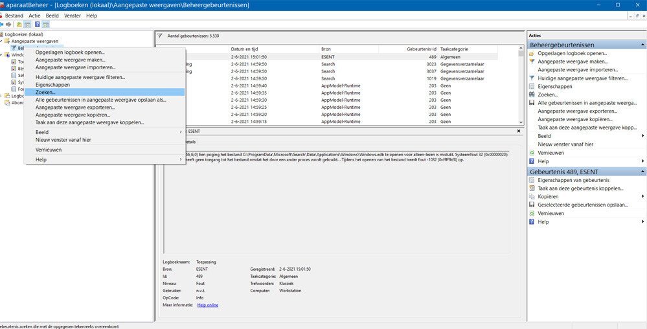Click the event list scrollbar up arrow

pyautogui.click(x=521, y=49)
